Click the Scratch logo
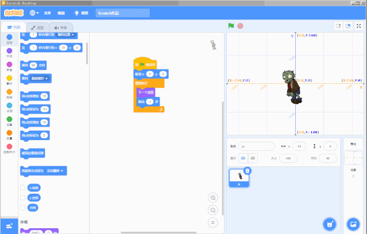 (14, 13)
